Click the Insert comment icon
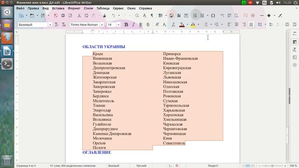The height and width of the screenshot is (168, 299). click(x=245, y=15)
